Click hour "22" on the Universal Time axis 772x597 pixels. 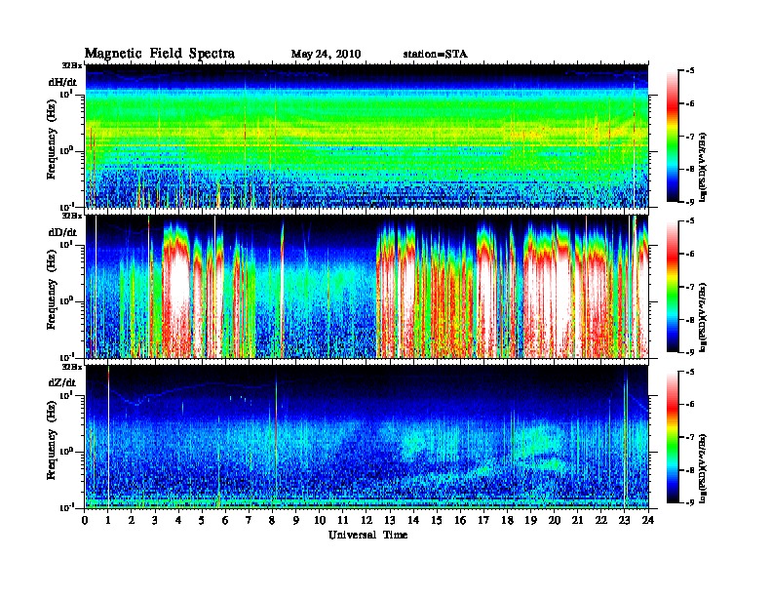point(601,521)
